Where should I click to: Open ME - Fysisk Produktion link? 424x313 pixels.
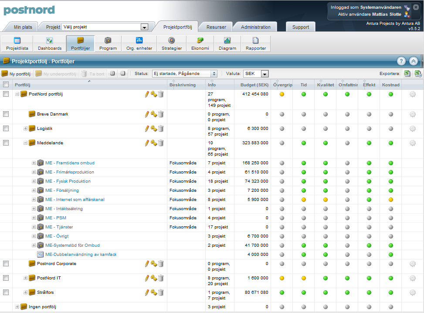point(68,181)
